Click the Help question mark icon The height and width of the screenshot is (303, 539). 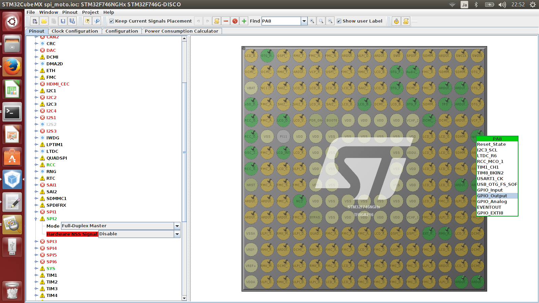pyautogui.click(x=88, y=21)
